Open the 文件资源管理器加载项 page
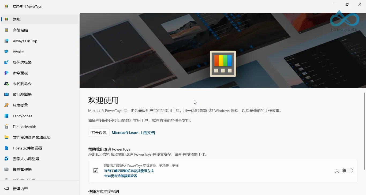The height and width of the screenshot is (195, 366). [x=40, y=137]
